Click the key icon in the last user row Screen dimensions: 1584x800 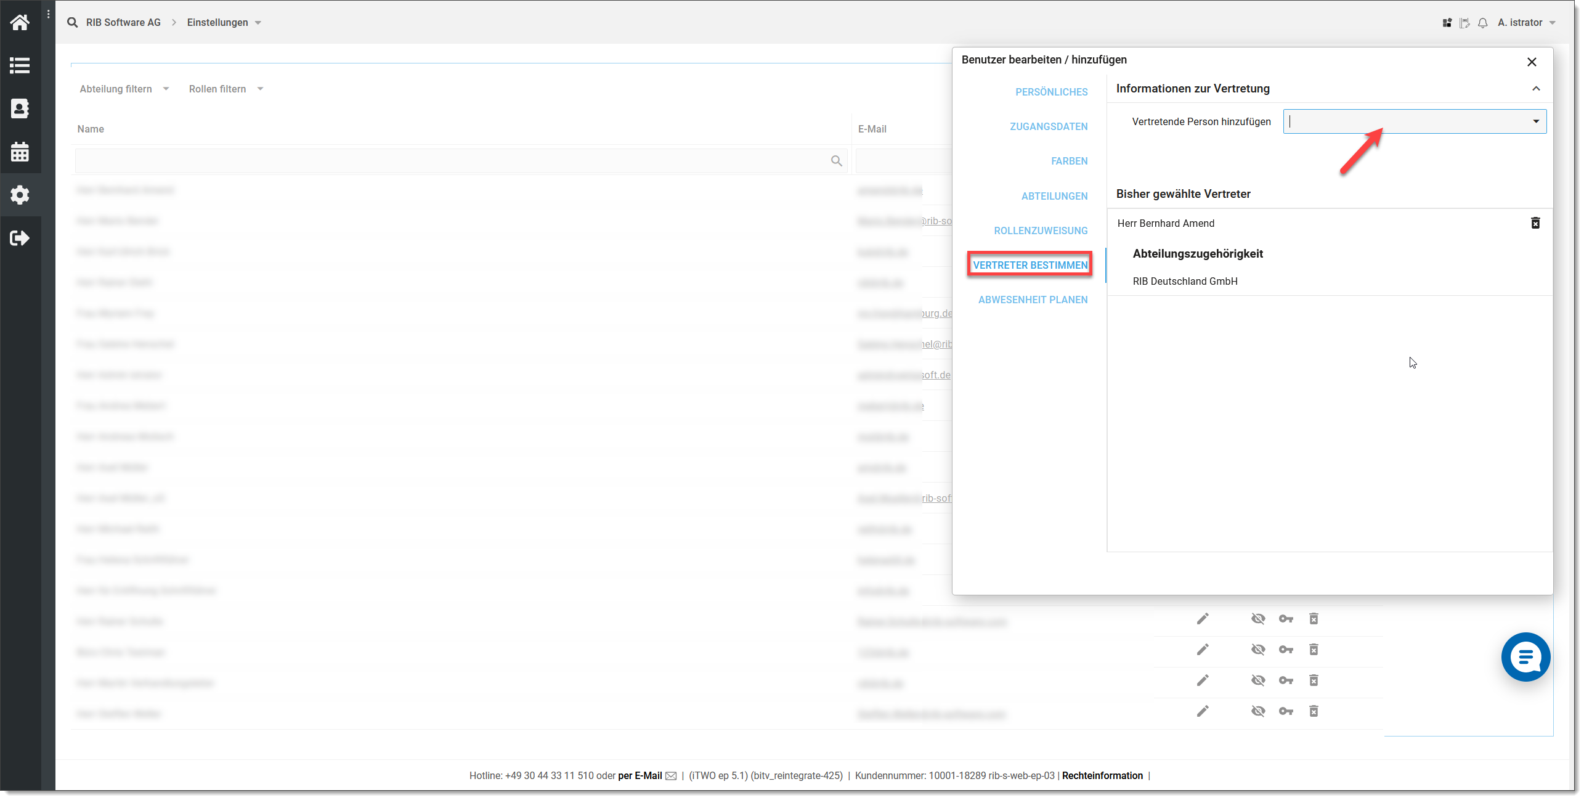[1286, 711]
